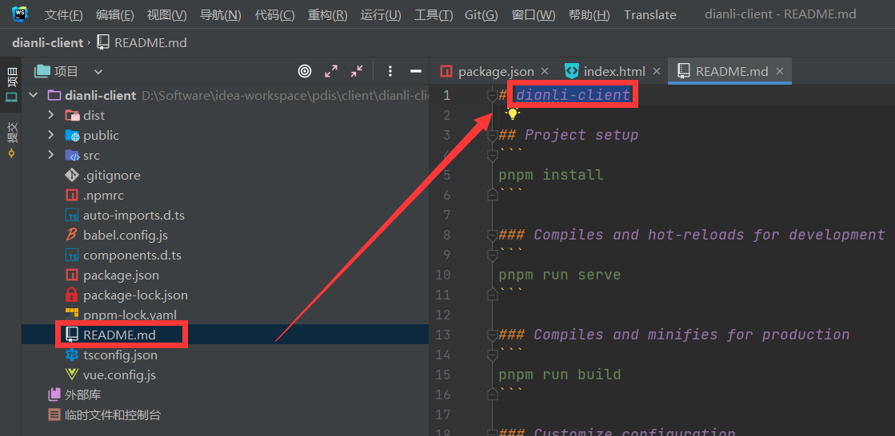Image resolution: width=895 pixels, height=436 pixels.
Task: Open the Translate menu
Action: [x=650, y=15]
